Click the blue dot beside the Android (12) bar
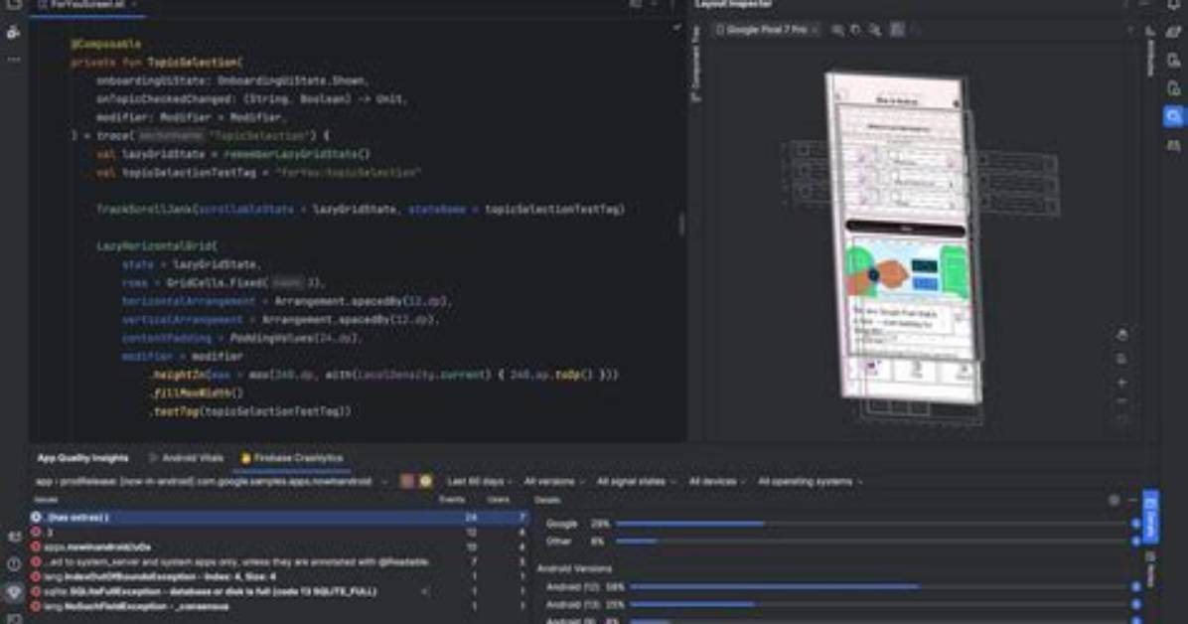This screenshot has width=1188, height=624. (x=1135, y=587)
